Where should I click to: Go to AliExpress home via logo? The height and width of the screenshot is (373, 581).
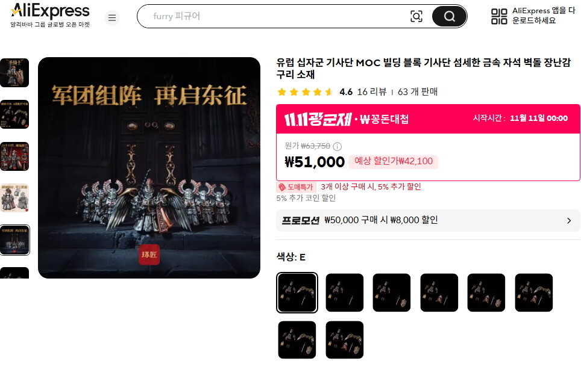50,15
